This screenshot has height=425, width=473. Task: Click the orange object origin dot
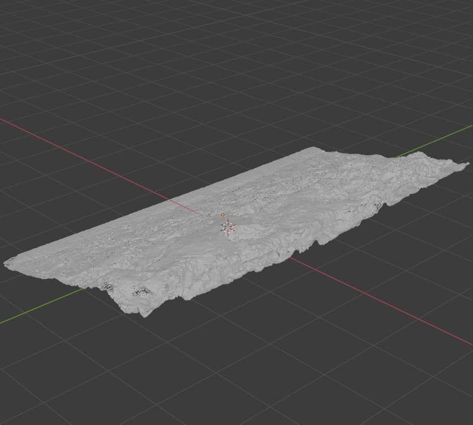click(223, 214)
